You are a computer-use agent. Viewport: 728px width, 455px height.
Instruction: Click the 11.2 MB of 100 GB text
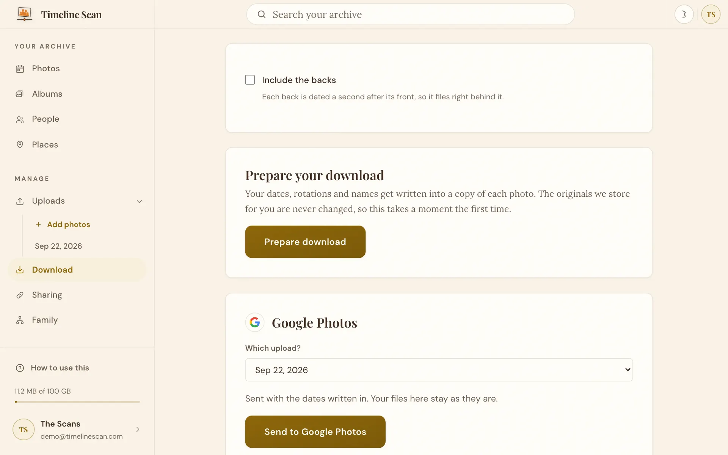[42, 391]
